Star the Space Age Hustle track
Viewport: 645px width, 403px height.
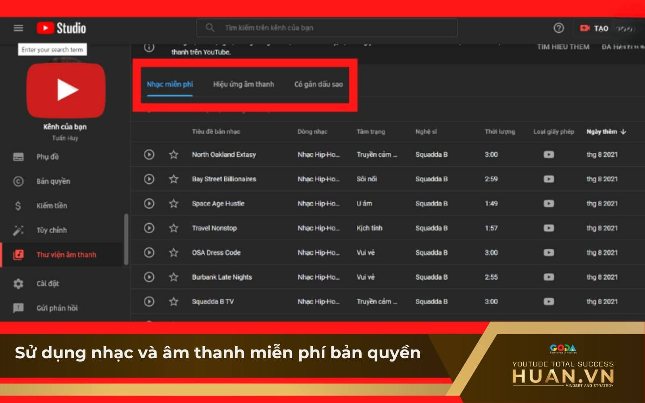click(173, 204)
